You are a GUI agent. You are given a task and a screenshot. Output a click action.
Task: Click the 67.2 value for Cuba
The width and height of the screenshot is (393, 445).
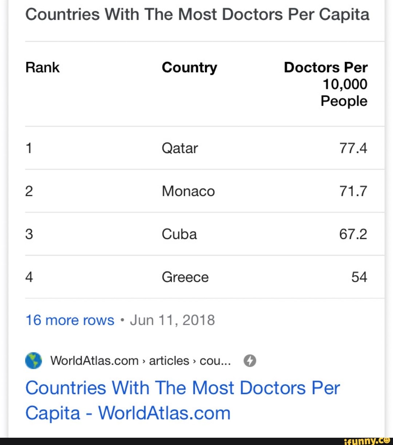point(353,234)
